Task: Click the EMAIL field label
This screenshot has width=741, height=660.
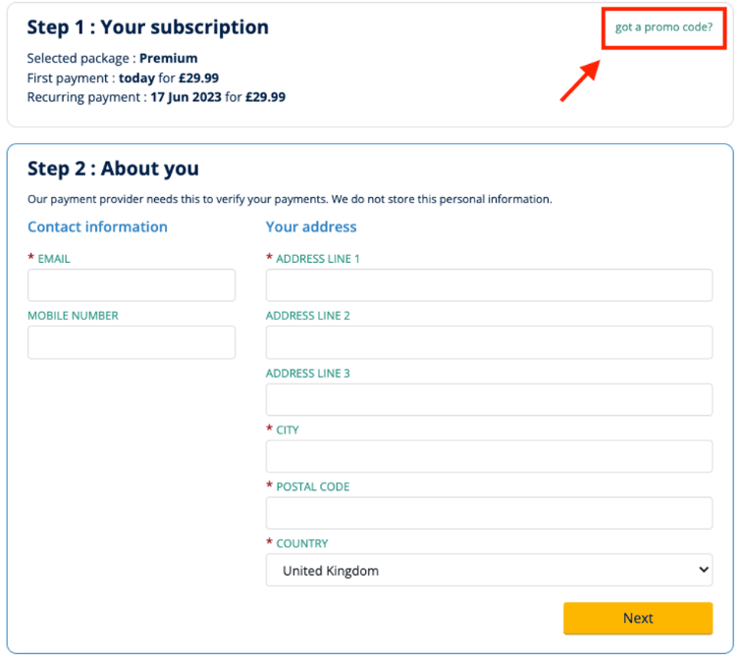Action: click(54, 259)
